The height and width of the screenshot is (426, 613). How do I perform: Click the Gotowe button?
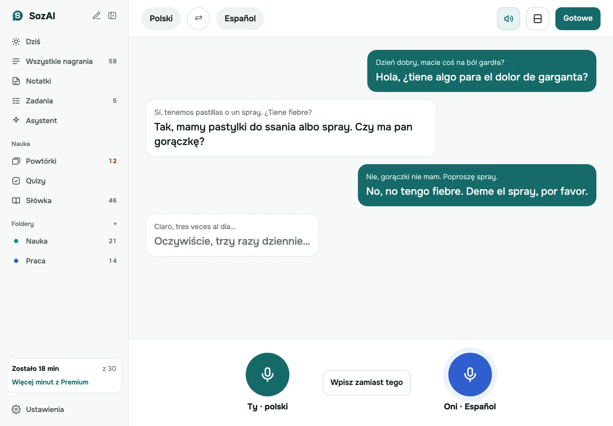click(x=578, y=18)
